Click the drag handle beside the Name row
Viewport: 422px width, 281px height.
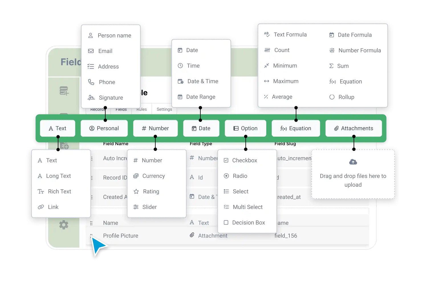coord(91,223)
